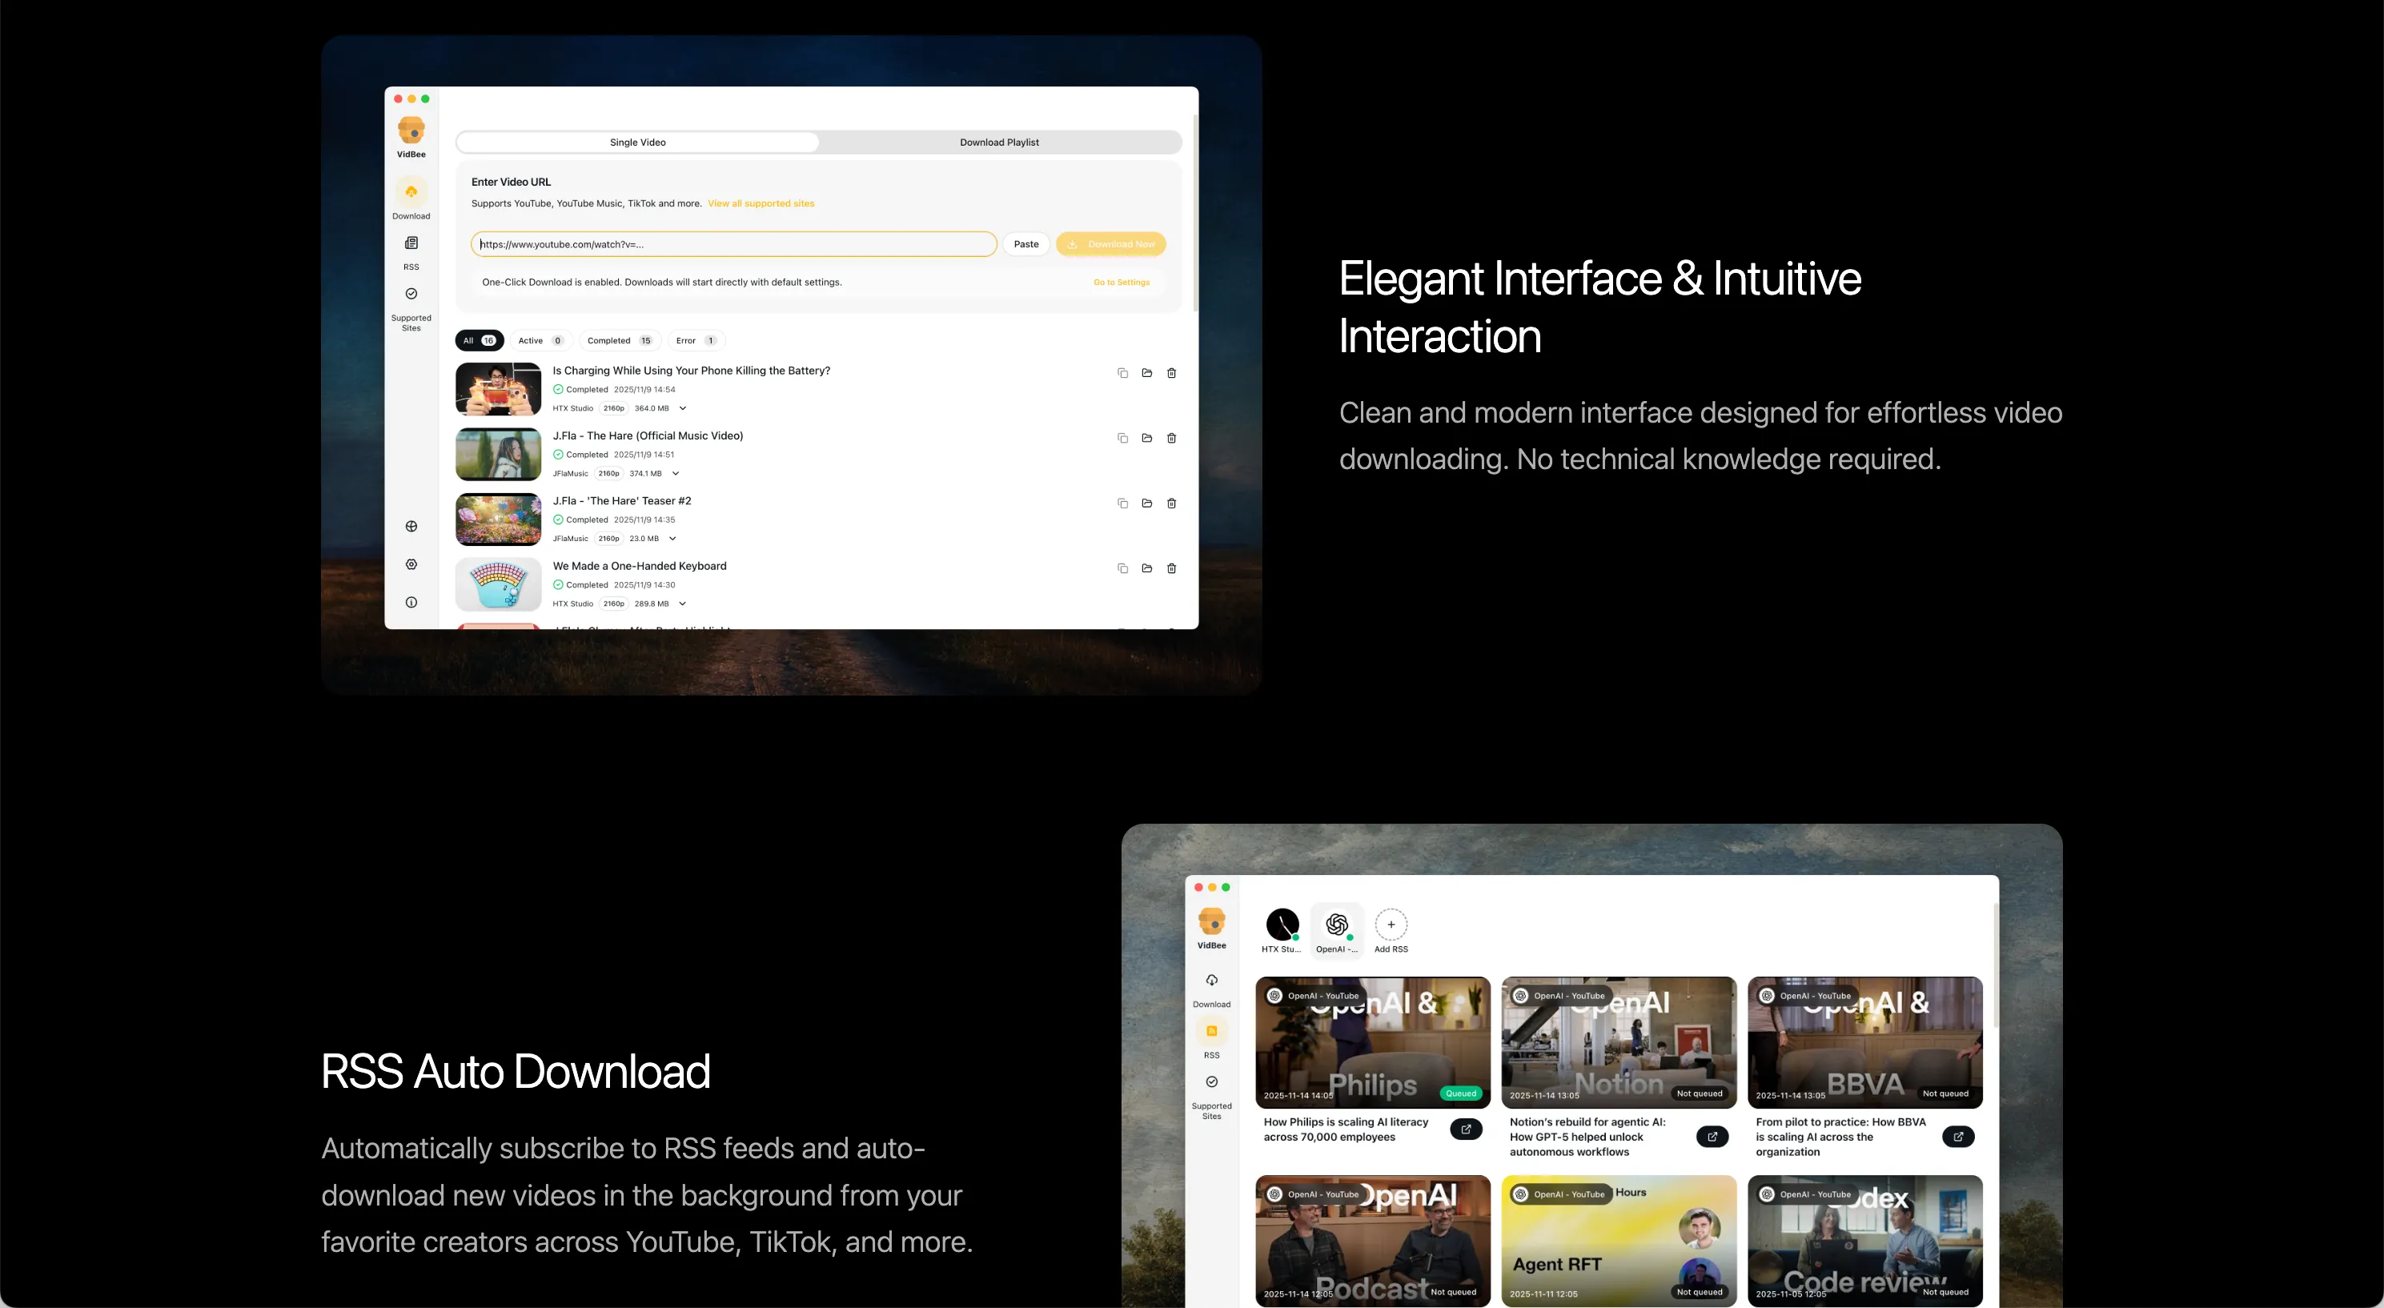
Task: Click the info (about) icon in the sidebar
Action: point(411,603)
